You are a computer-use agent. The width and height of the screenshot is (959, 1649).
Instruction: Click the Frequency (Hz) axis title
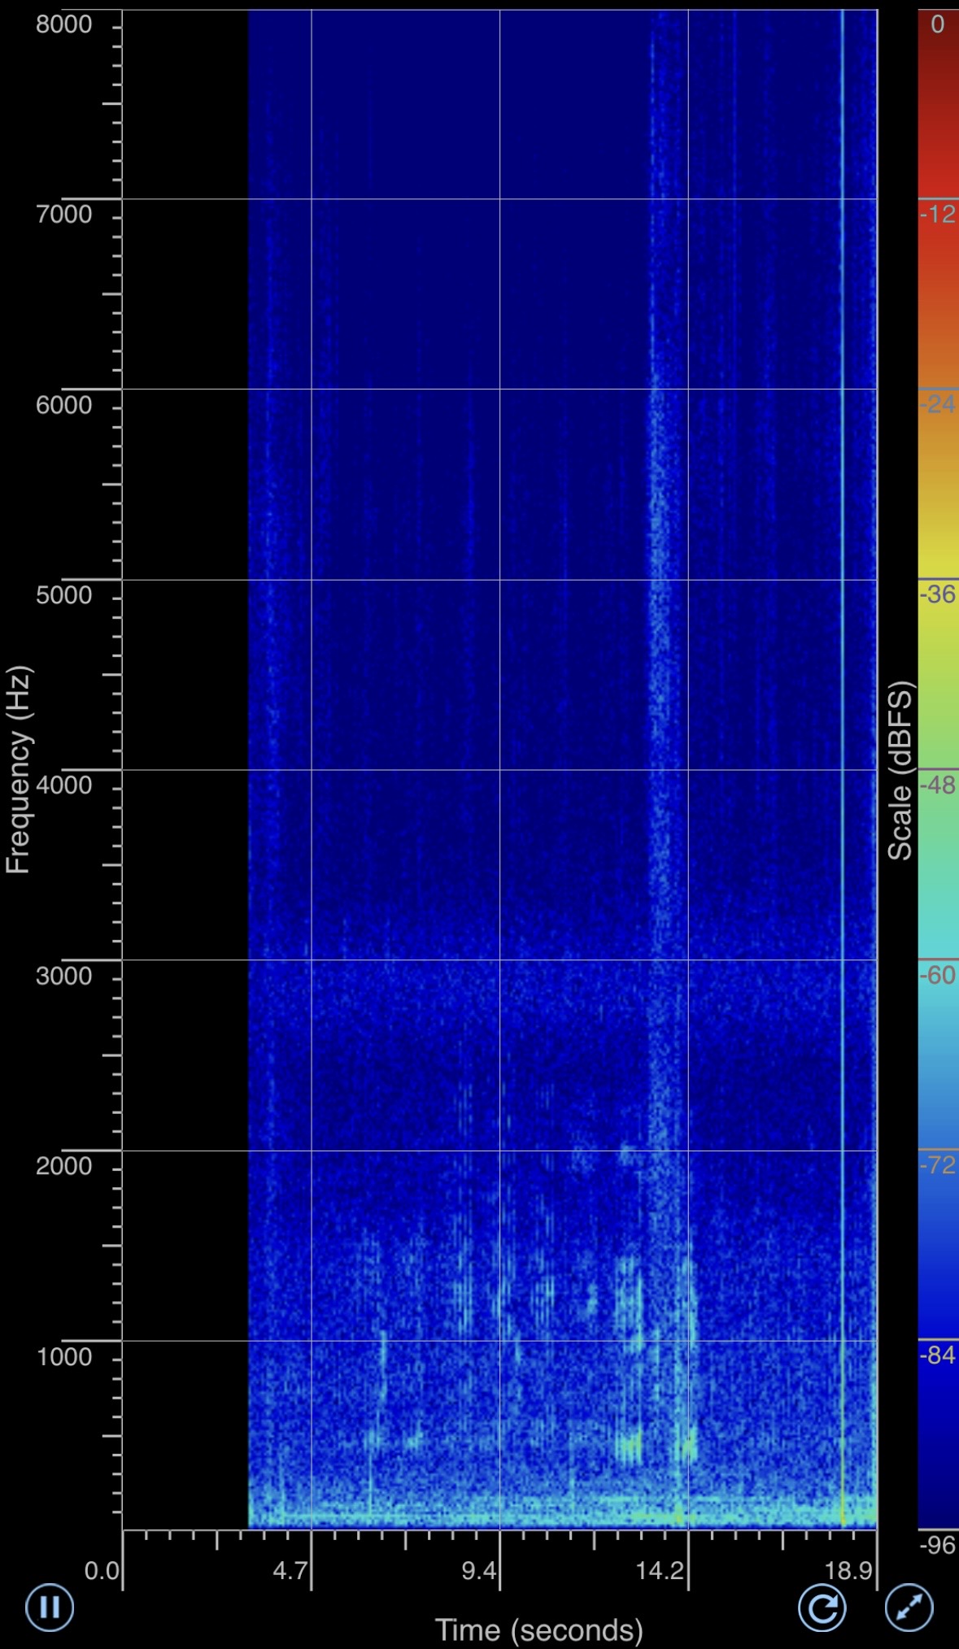[x=18, y=769]
